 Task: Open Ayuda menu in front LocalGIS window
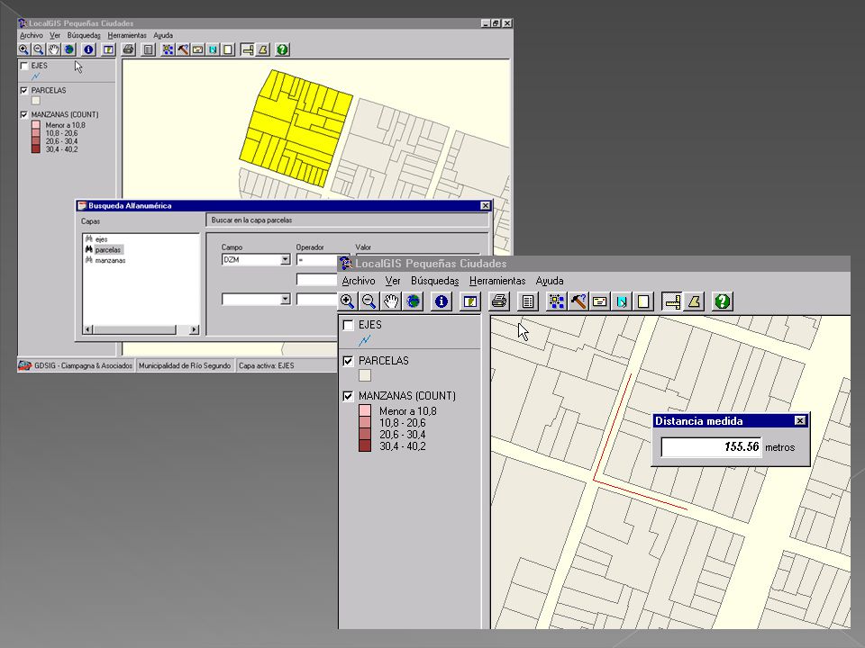(550, 281)
